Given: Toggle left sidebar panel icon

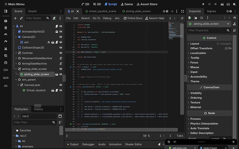Looking at the screenshot, I should click(6, 11).
